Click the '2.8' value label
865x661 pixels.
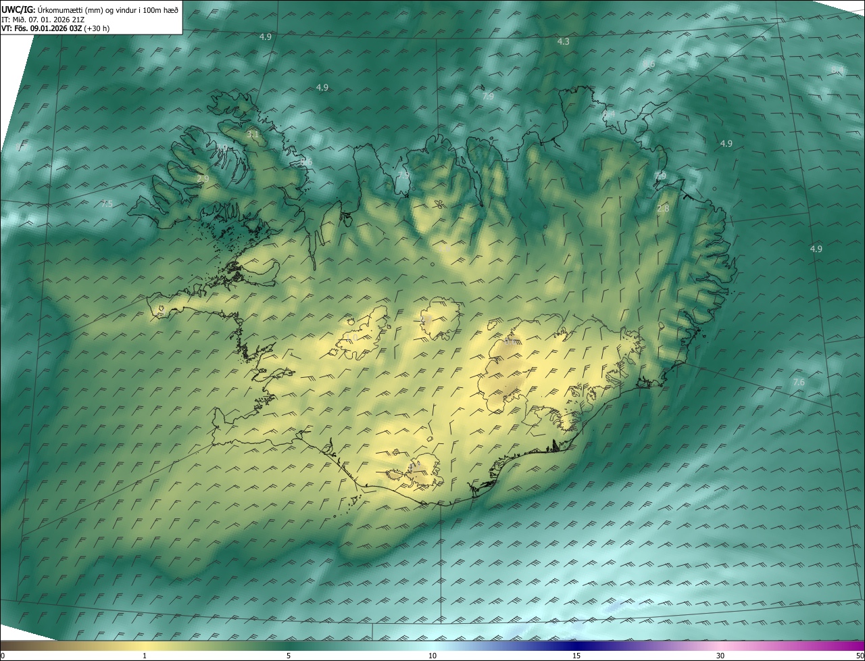click(x=663, y=209)
